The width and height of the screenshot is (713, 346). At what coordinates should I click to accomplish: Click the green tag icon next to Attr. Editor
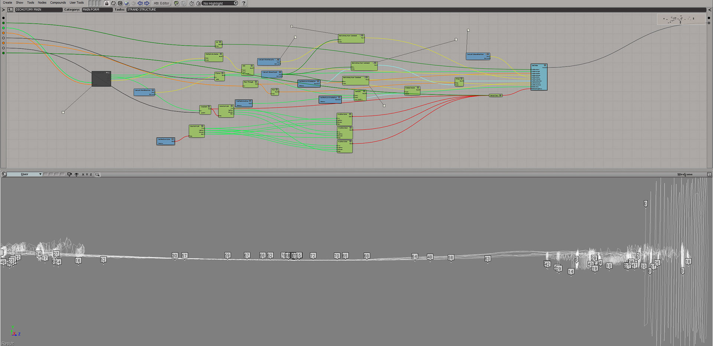click(176, 3)
